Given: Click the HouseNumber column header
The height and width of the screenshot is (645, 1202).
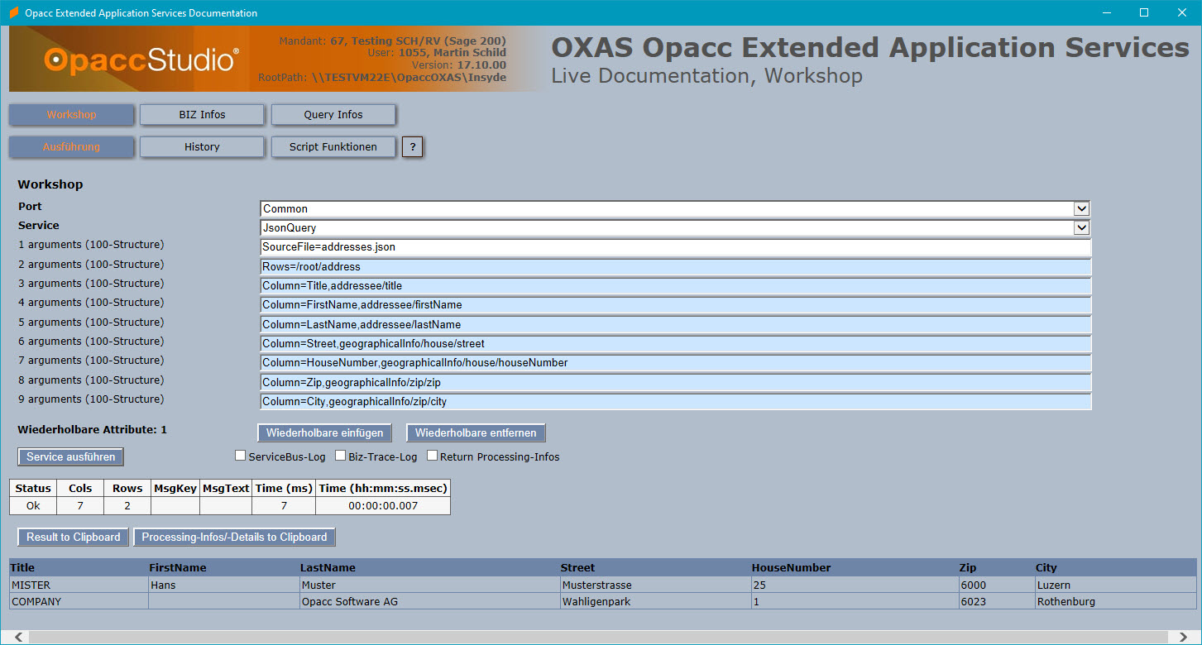Looking at the screenshot, I should coord(855,567).
